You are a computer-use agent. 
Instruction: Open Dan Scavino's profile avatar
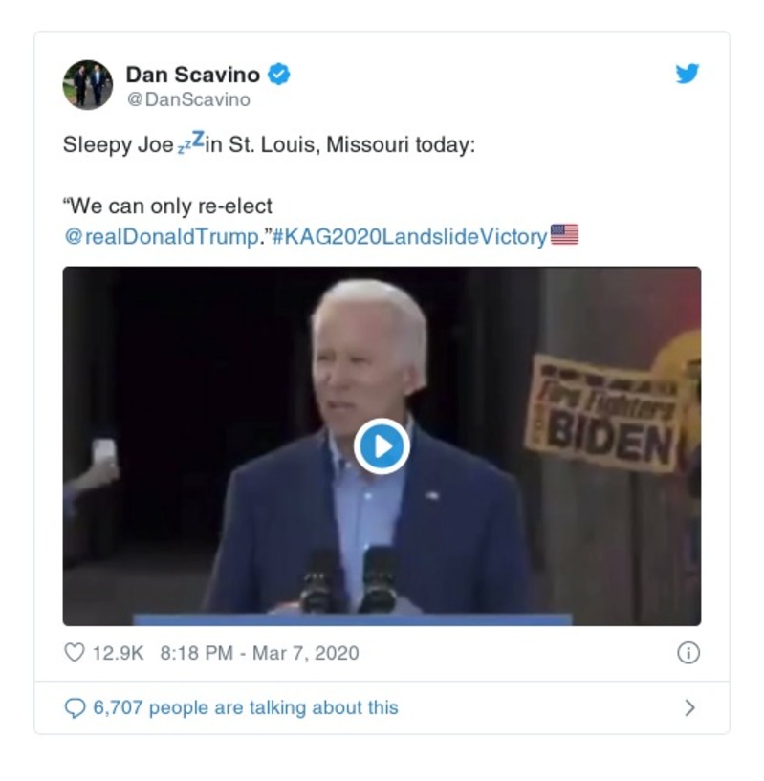87,85
